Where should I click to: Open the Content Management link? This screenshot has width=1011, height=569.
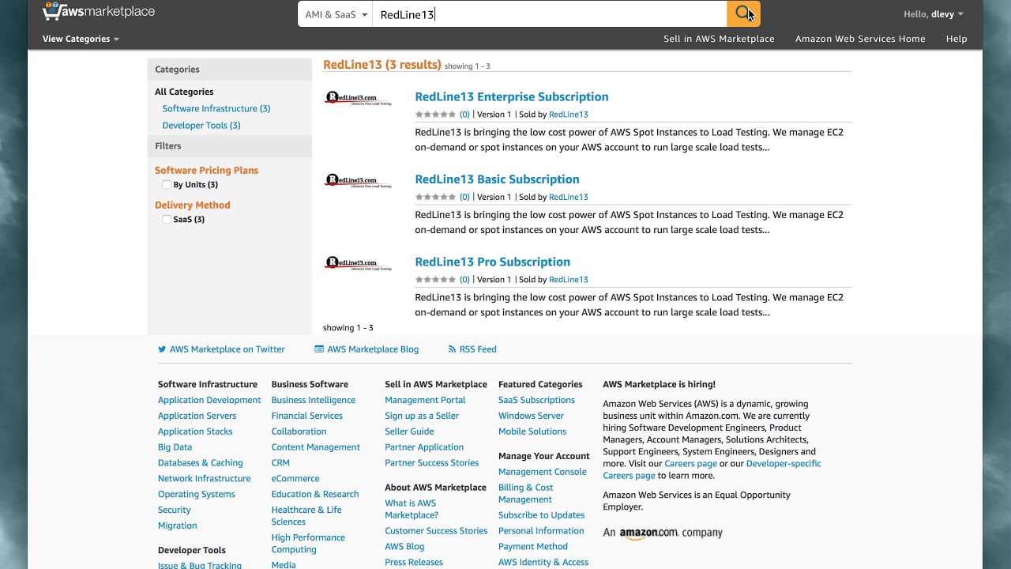316,447
